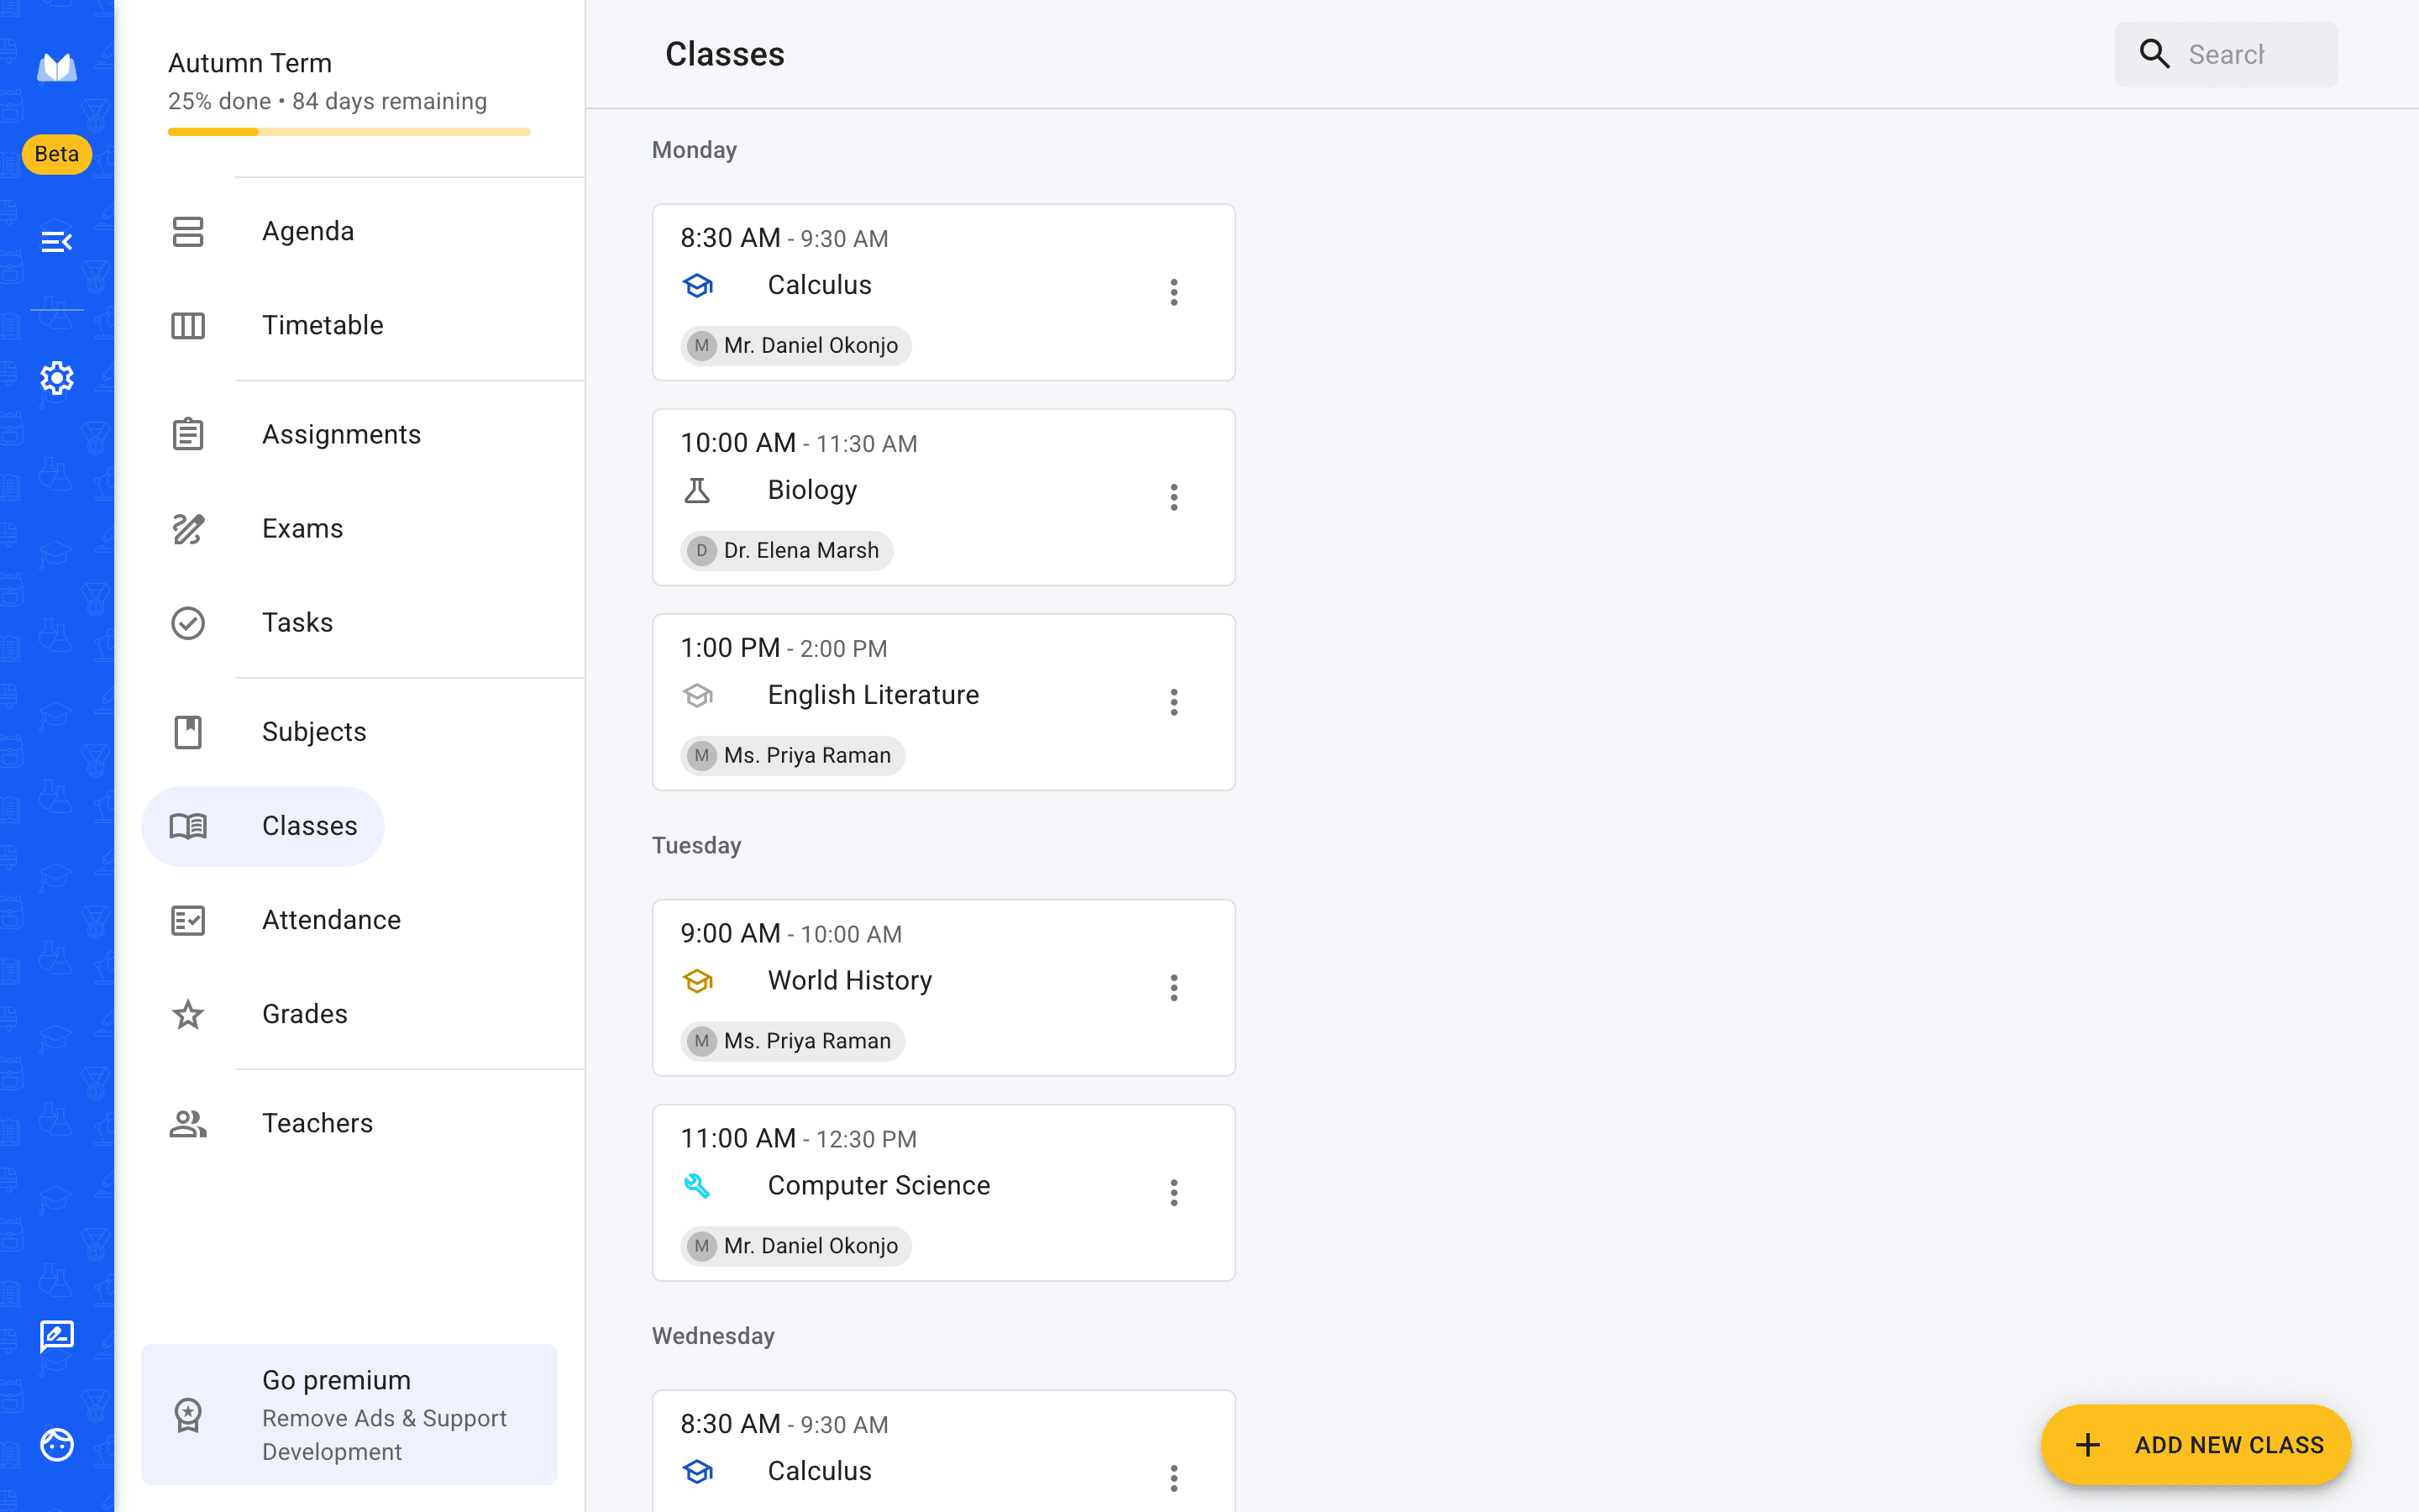
Task: Open options menu for English Literature class
Action: tap(1174, 702)
